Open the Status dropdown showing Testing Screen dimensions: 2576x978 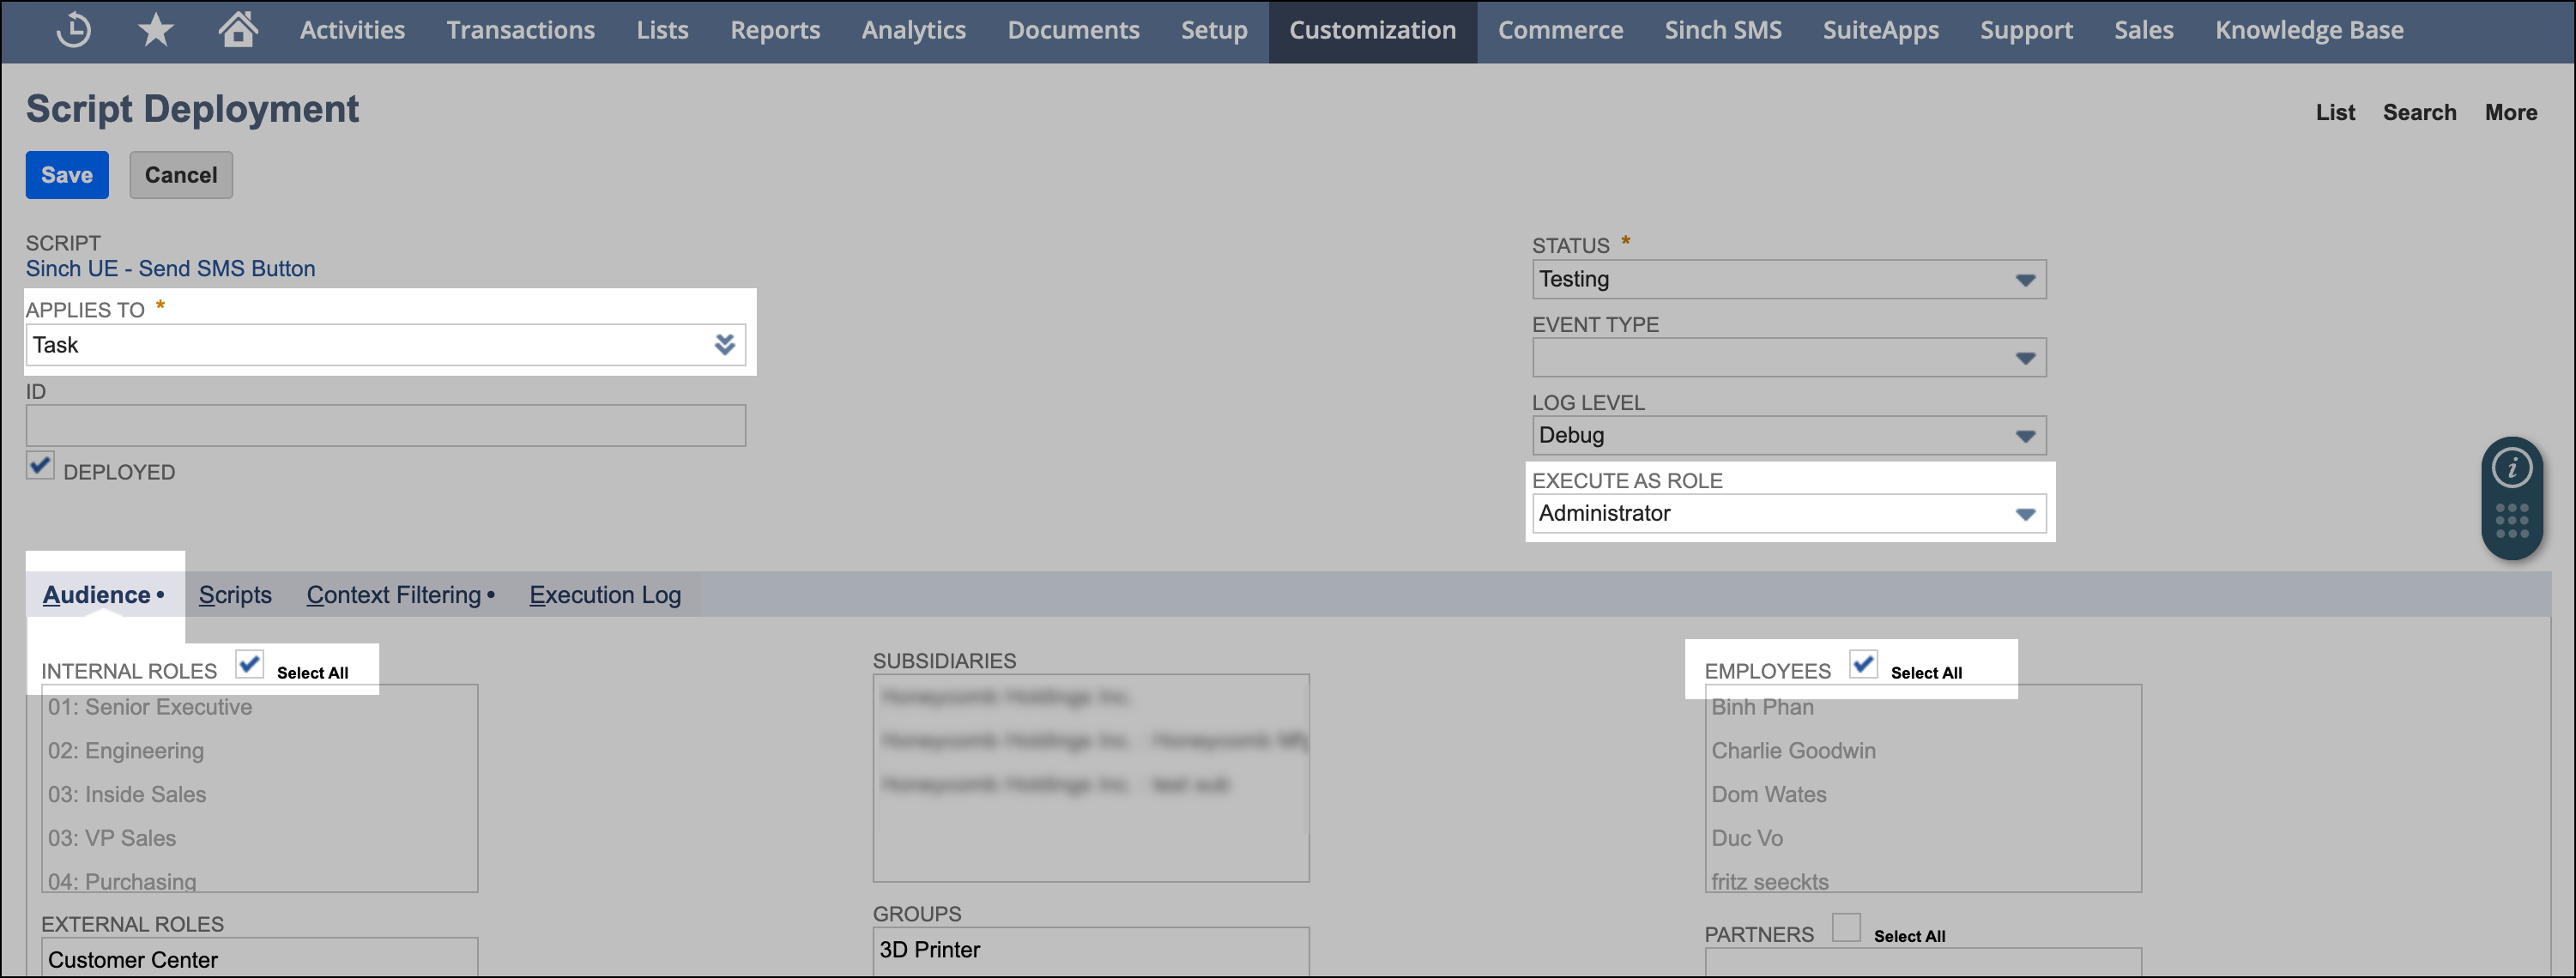coord(2024,279)
